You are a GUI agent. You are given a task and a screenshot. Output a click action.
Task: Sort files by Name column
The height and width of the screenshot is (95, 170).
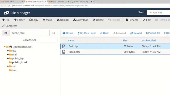click(x=71, y=40)
